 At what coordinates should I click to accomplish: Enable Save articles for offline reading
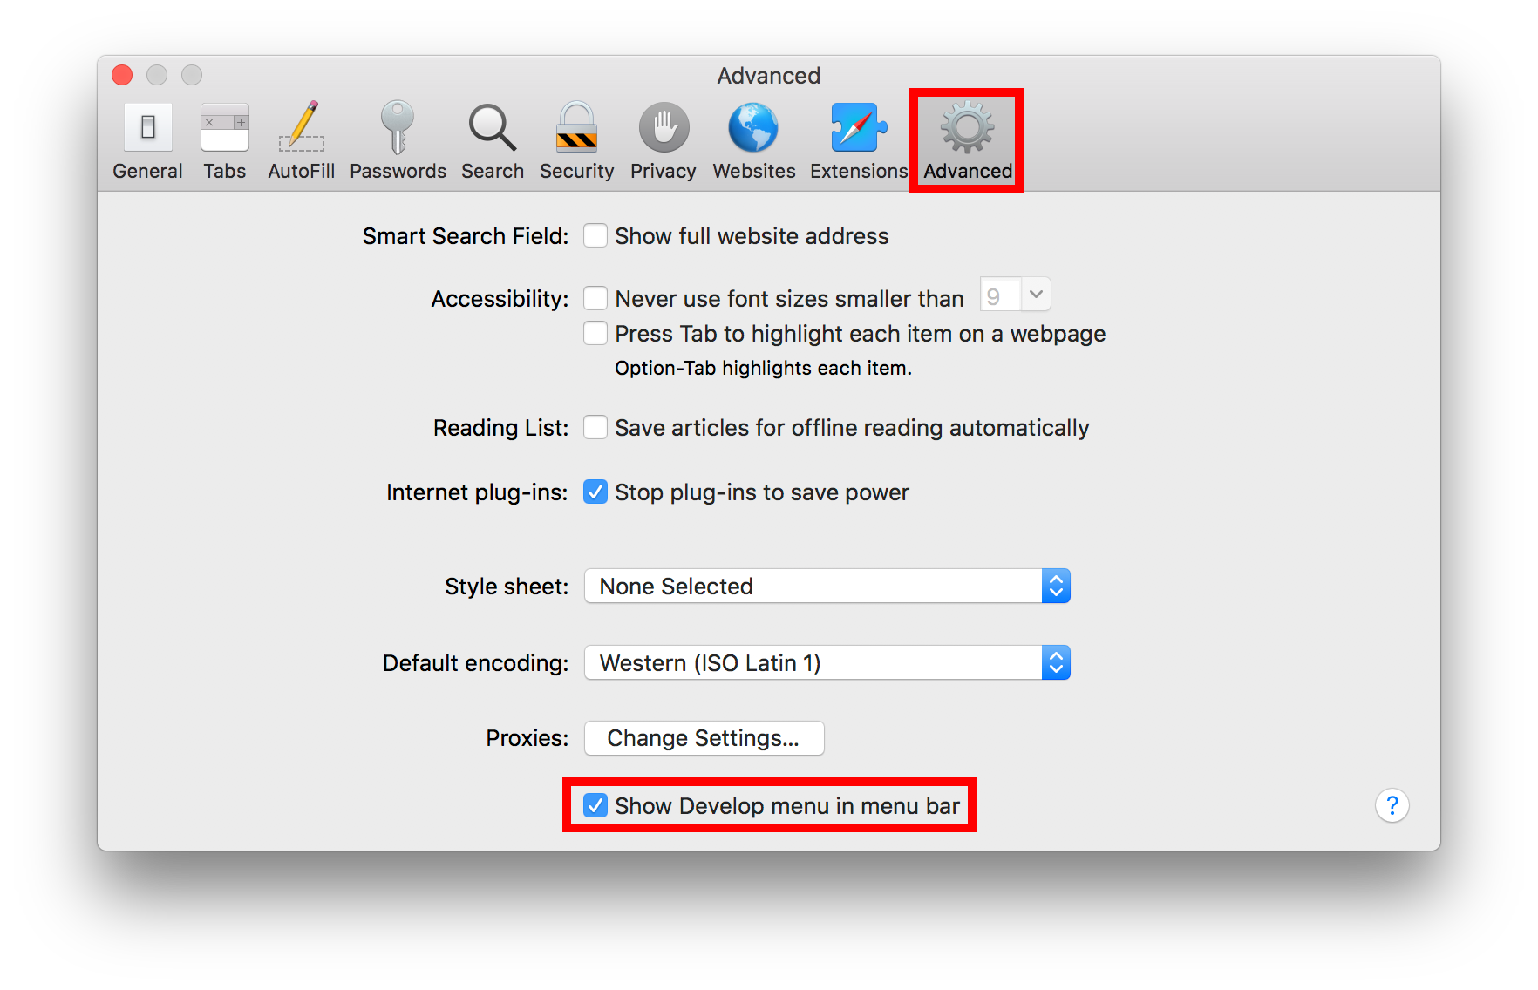tap(595, 428)
